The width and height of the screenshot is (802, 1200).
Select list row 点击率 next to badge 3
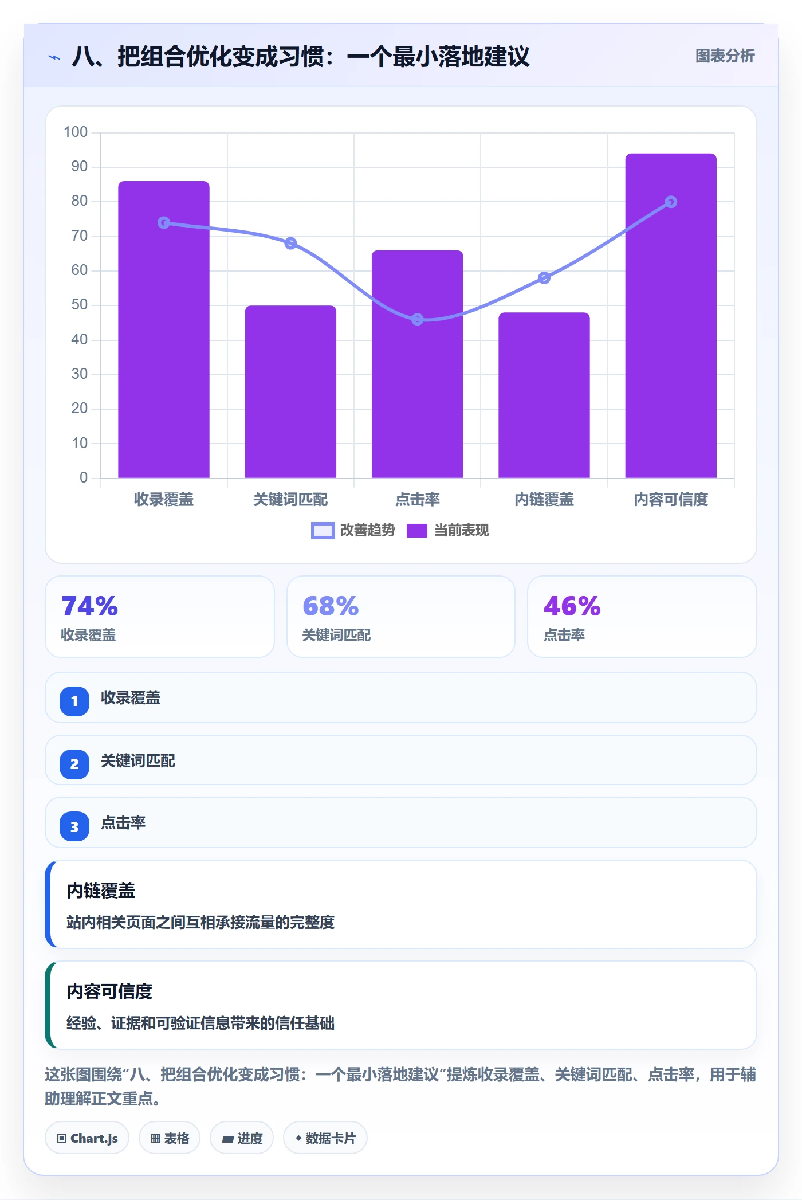tap(401, 822)
